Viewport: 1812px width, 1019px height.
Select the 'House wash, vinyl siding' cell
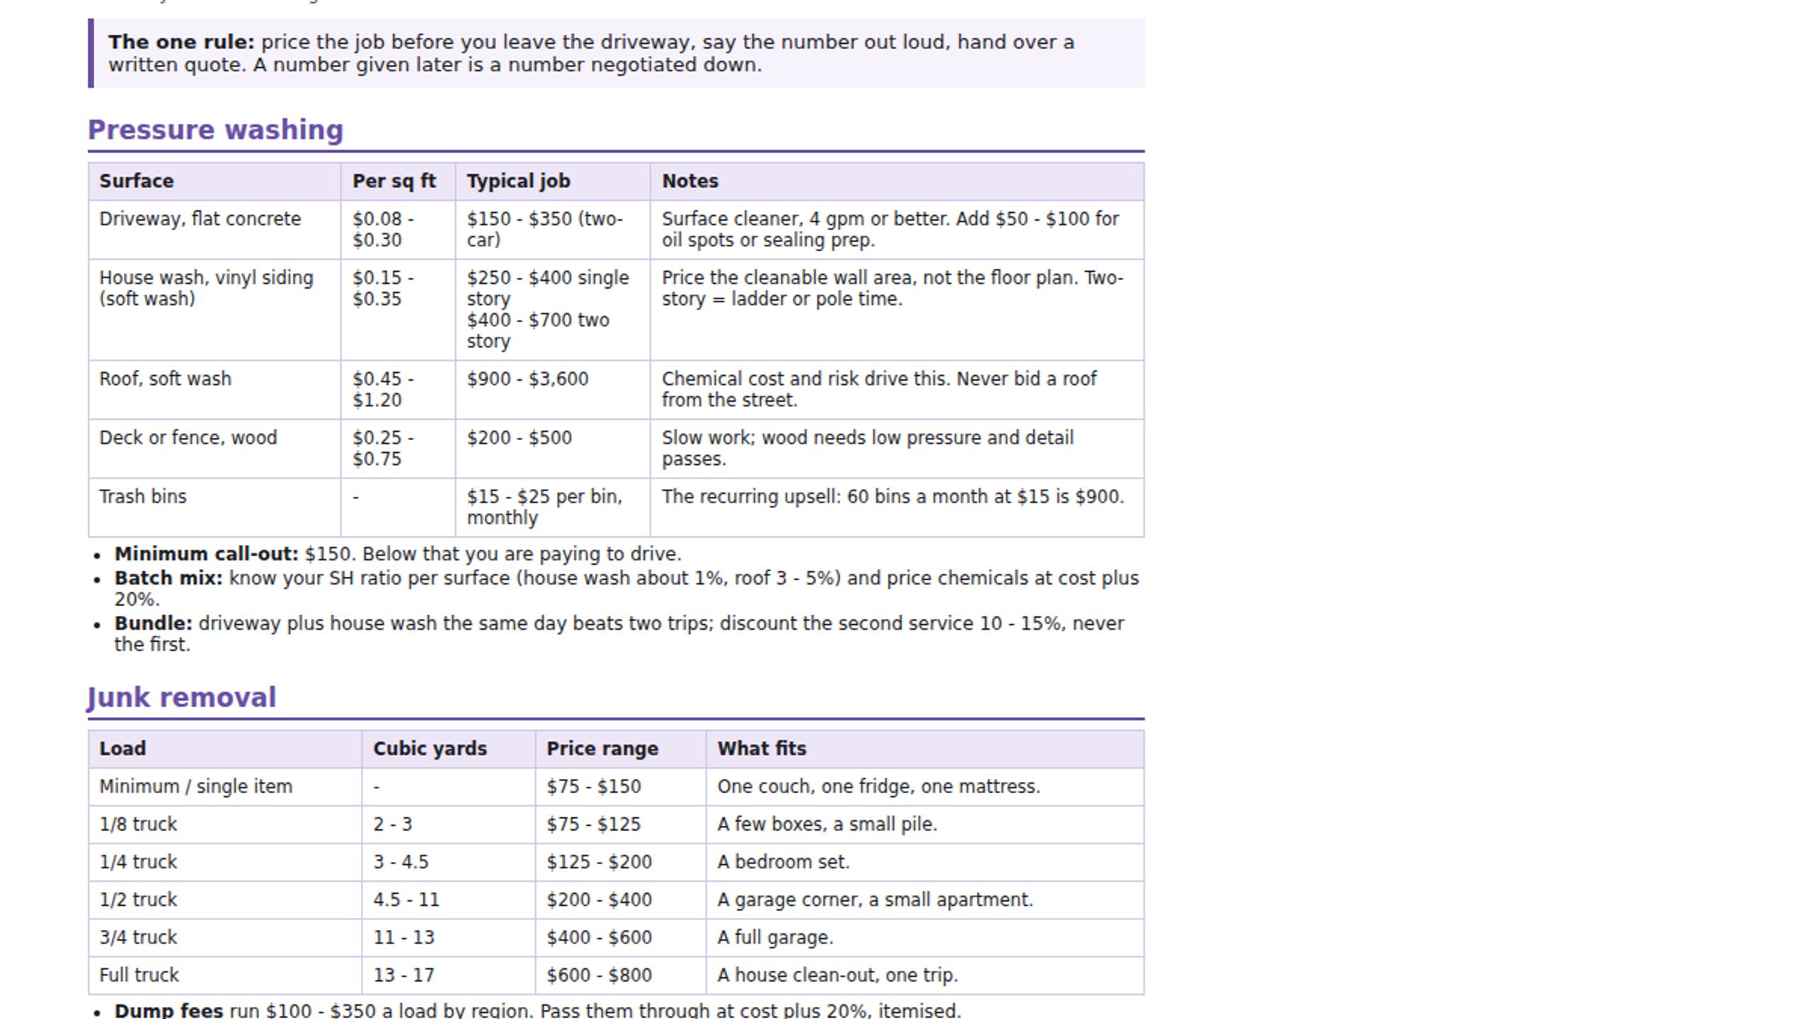point(214,310)
